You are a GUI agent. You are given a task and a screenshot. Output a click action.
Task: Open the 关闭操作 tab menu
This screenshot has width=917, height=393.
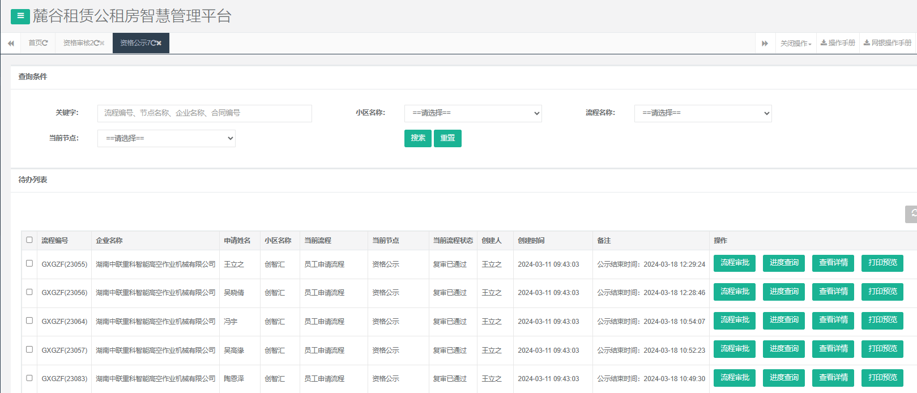(795, 44)
